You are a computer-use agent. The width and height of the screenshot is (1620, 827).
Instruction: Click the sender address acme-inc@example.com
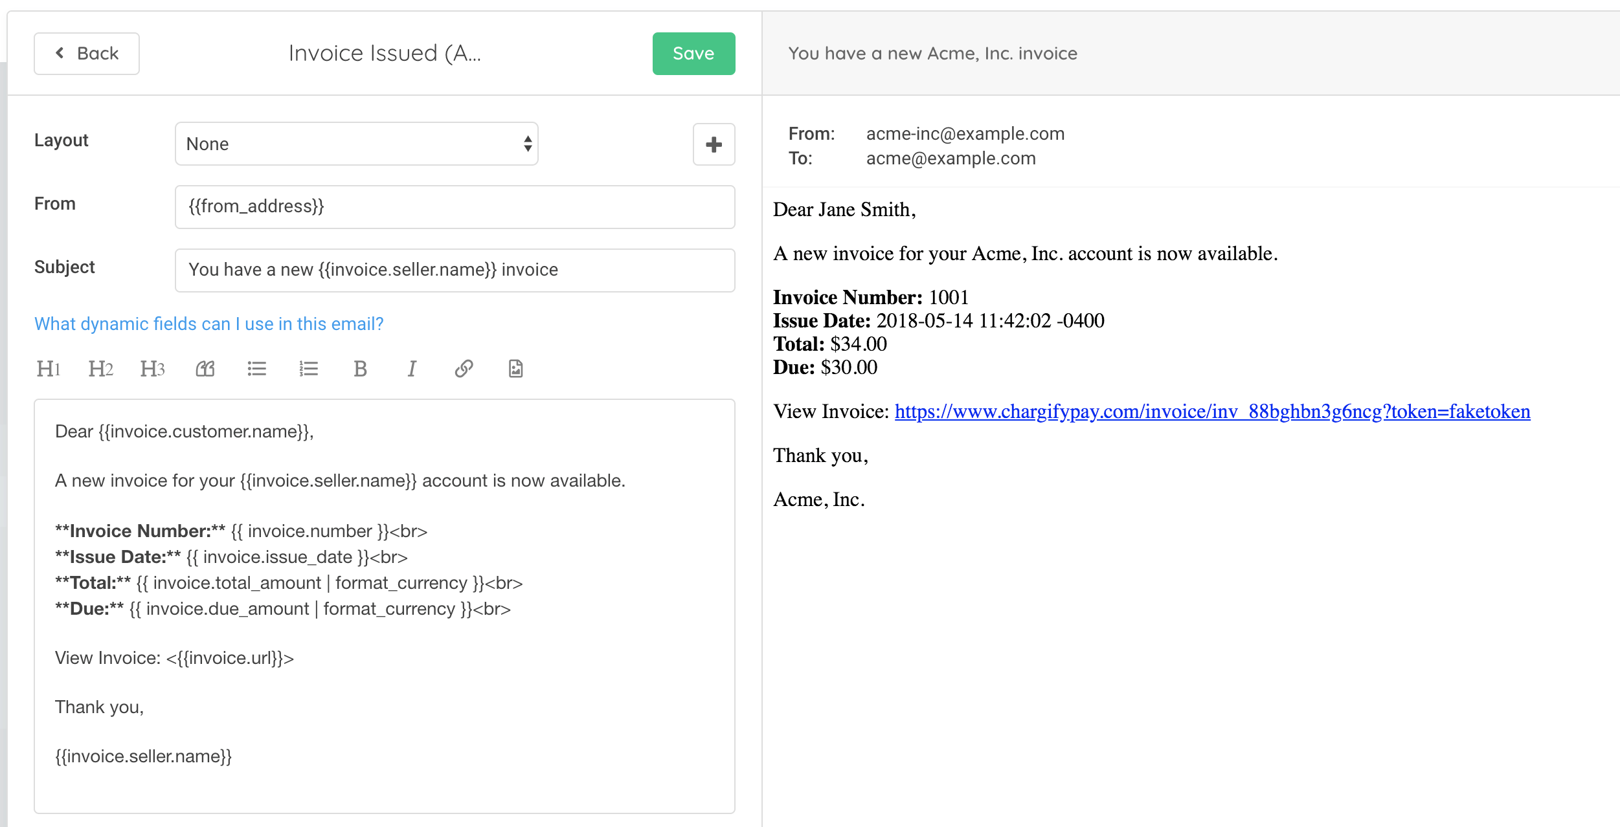(965, 134)
